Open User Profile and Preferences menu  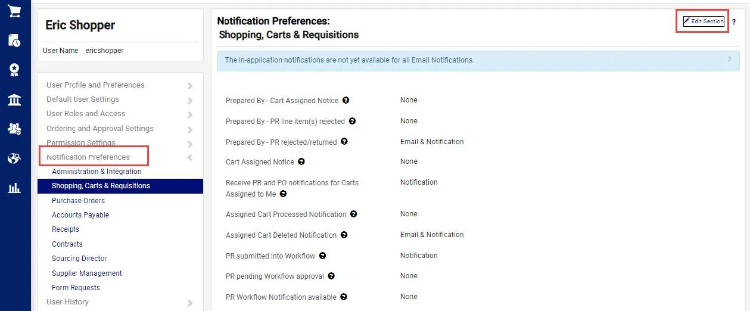click(95, 85)
